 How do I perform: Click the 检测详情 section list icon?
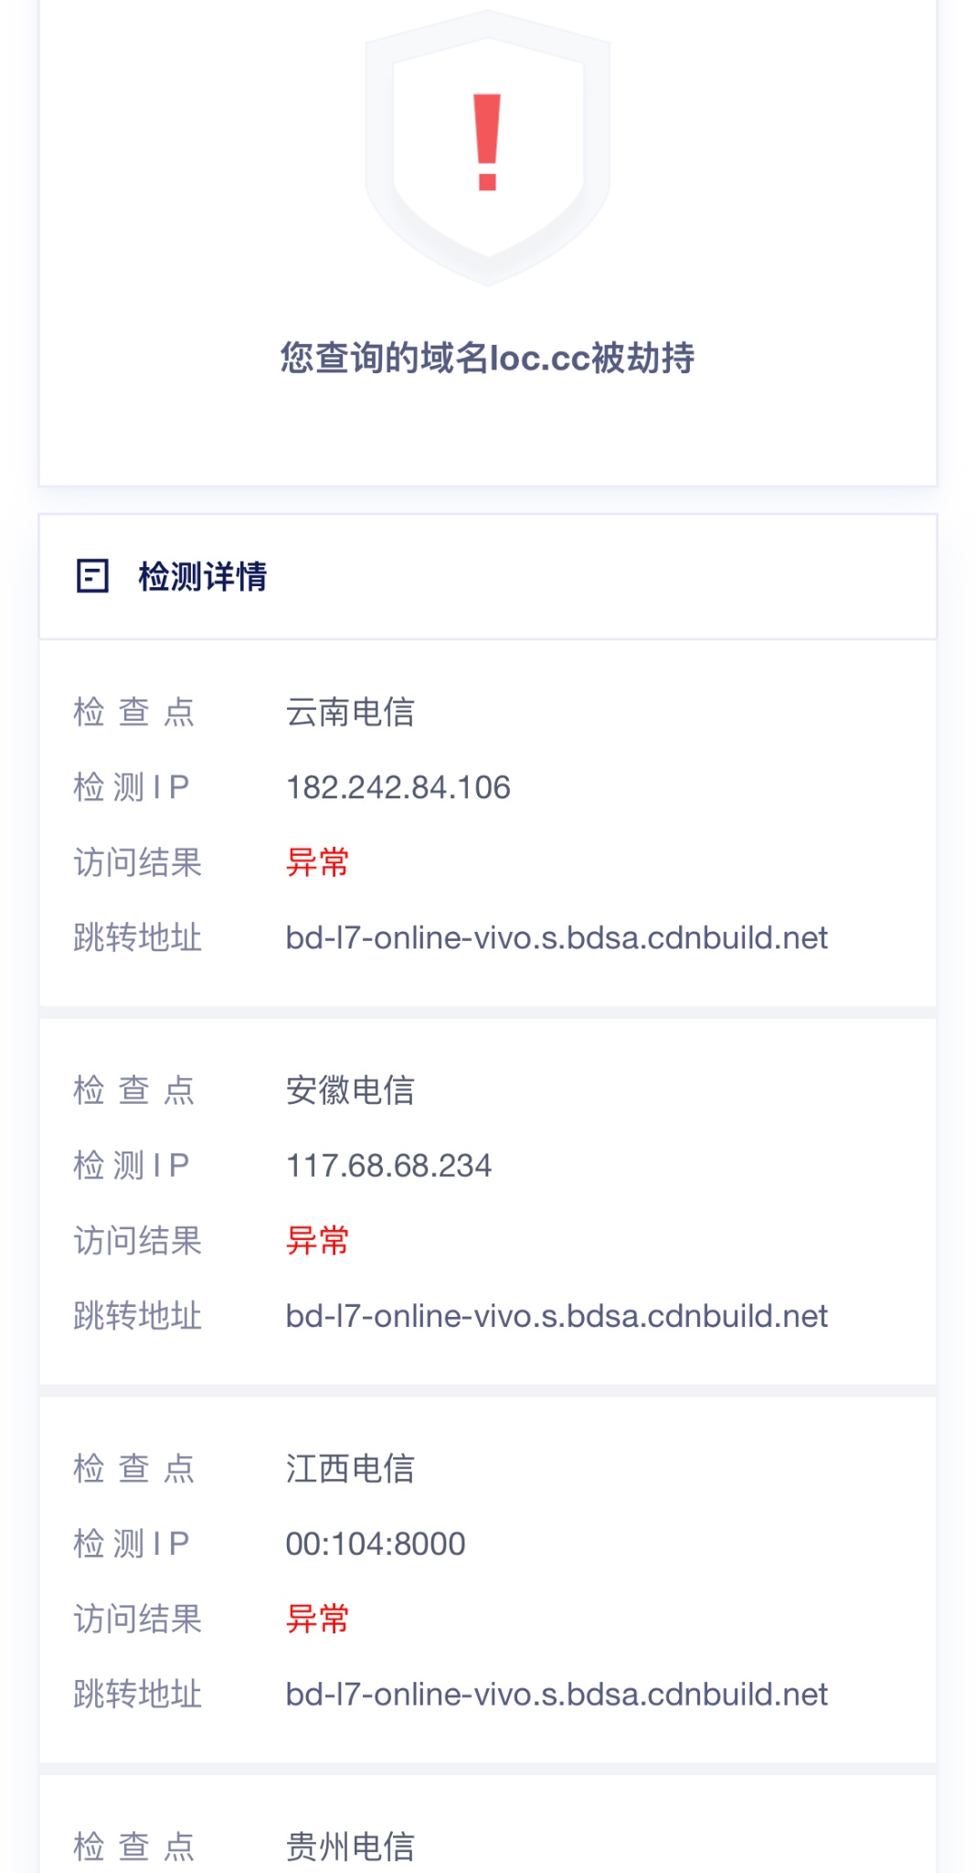92,576
